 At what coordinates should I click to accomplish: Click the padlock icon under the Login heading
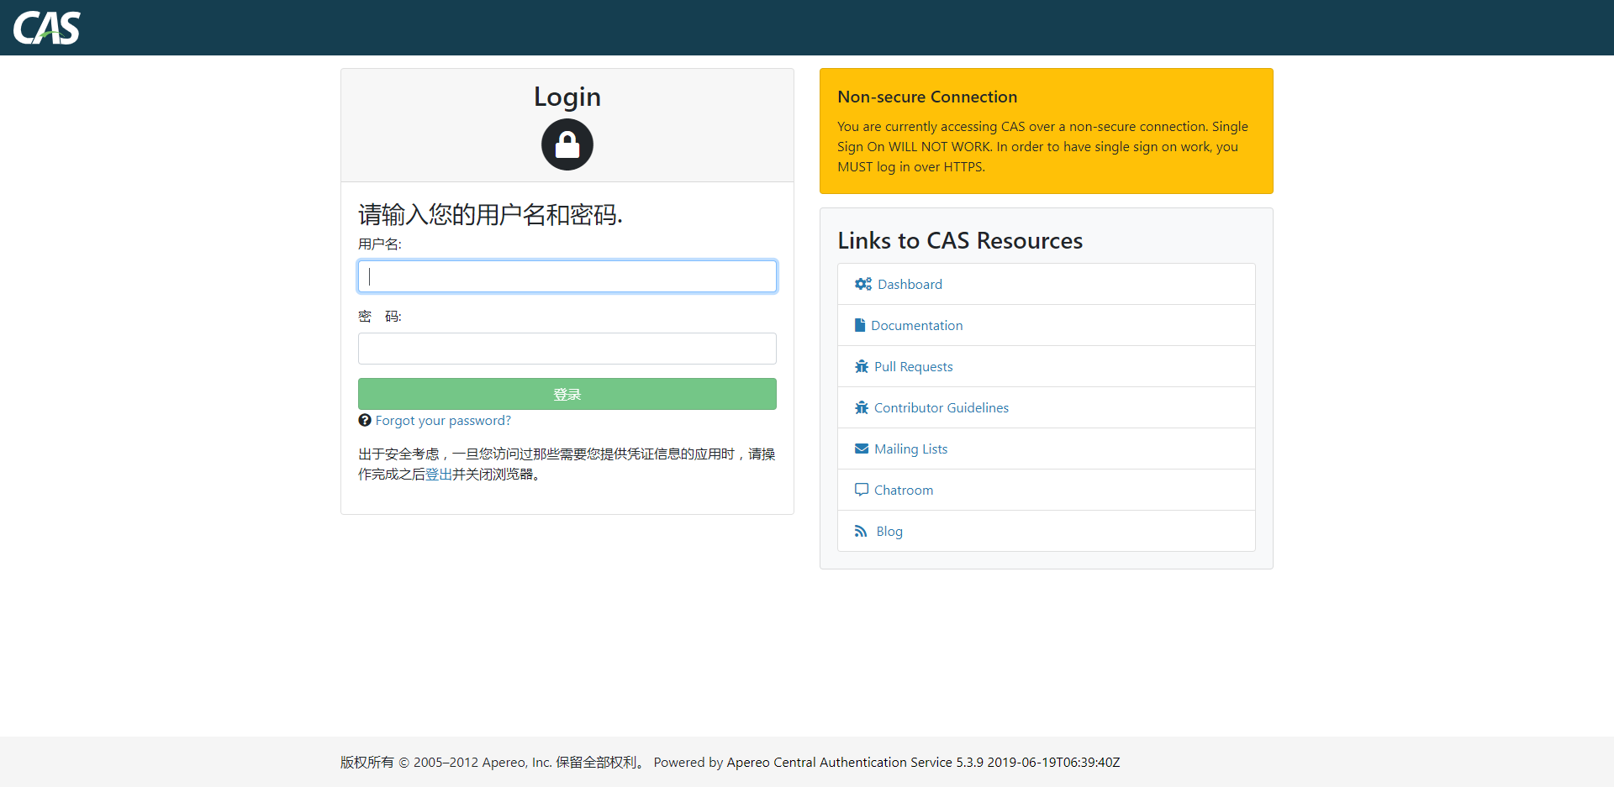[567, 144]
